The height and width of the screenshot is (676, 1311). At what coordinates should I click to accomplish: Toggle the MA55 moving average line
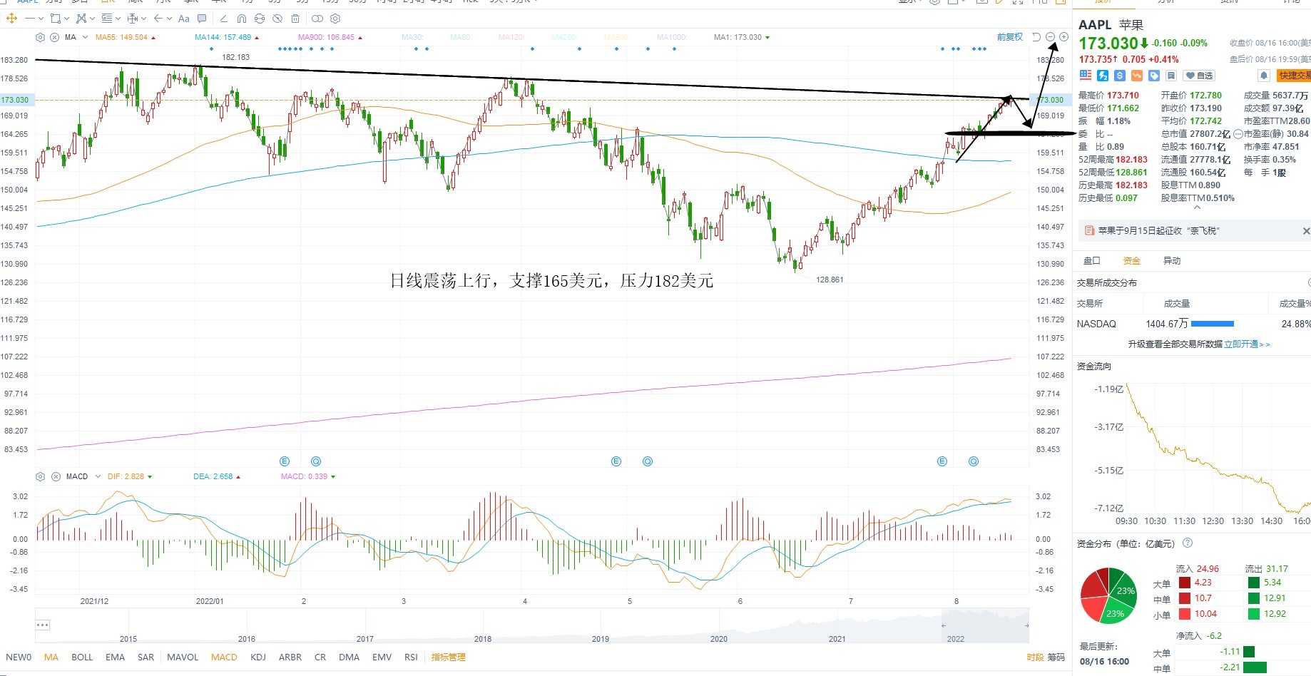(126, 37)
